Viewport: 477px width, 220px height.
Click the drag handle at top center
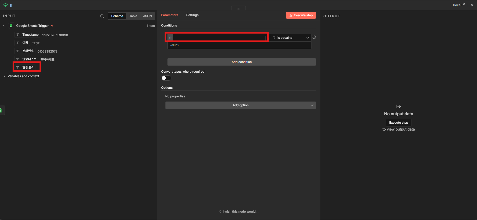pos(238,8)
